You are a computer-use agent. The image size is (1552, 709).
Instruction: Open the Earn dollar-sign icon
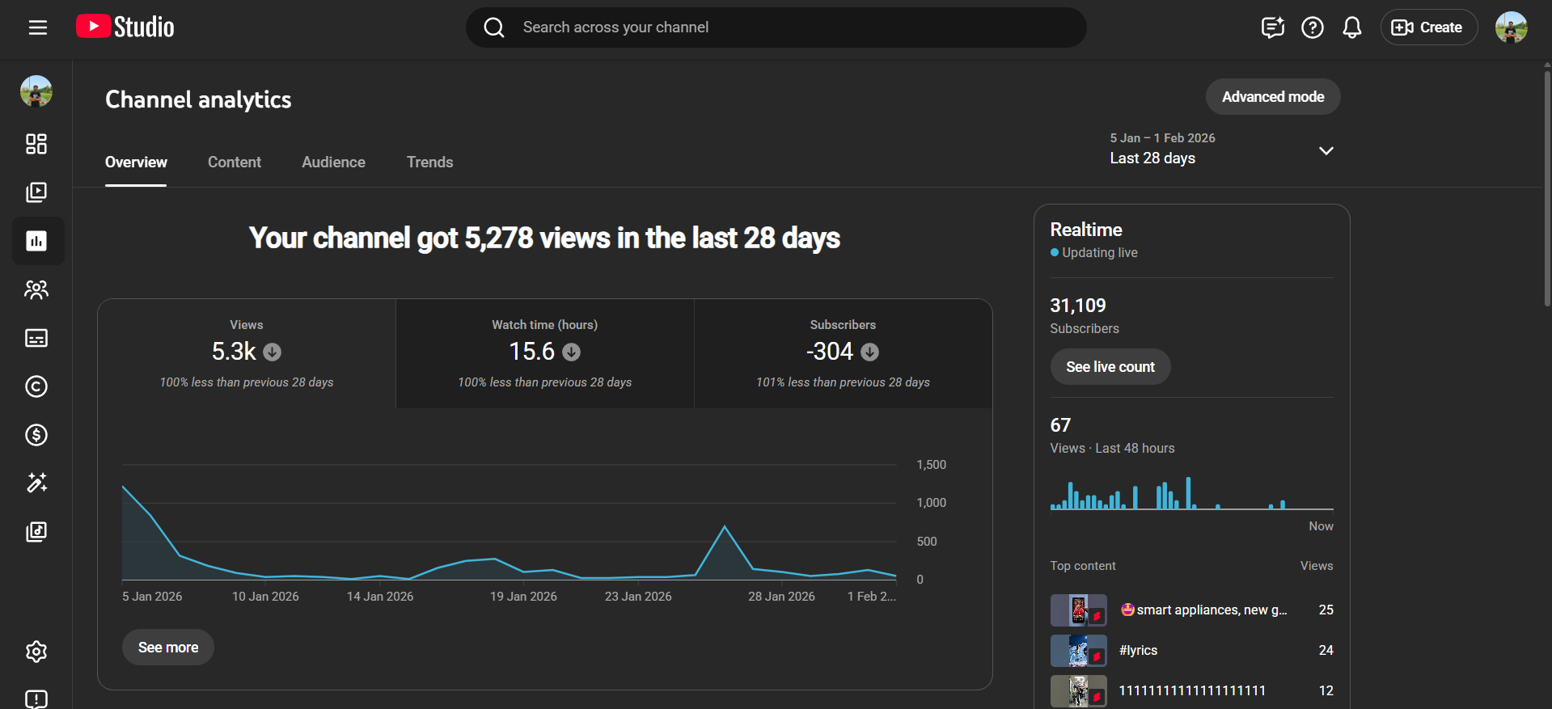(x=36, y=435)
